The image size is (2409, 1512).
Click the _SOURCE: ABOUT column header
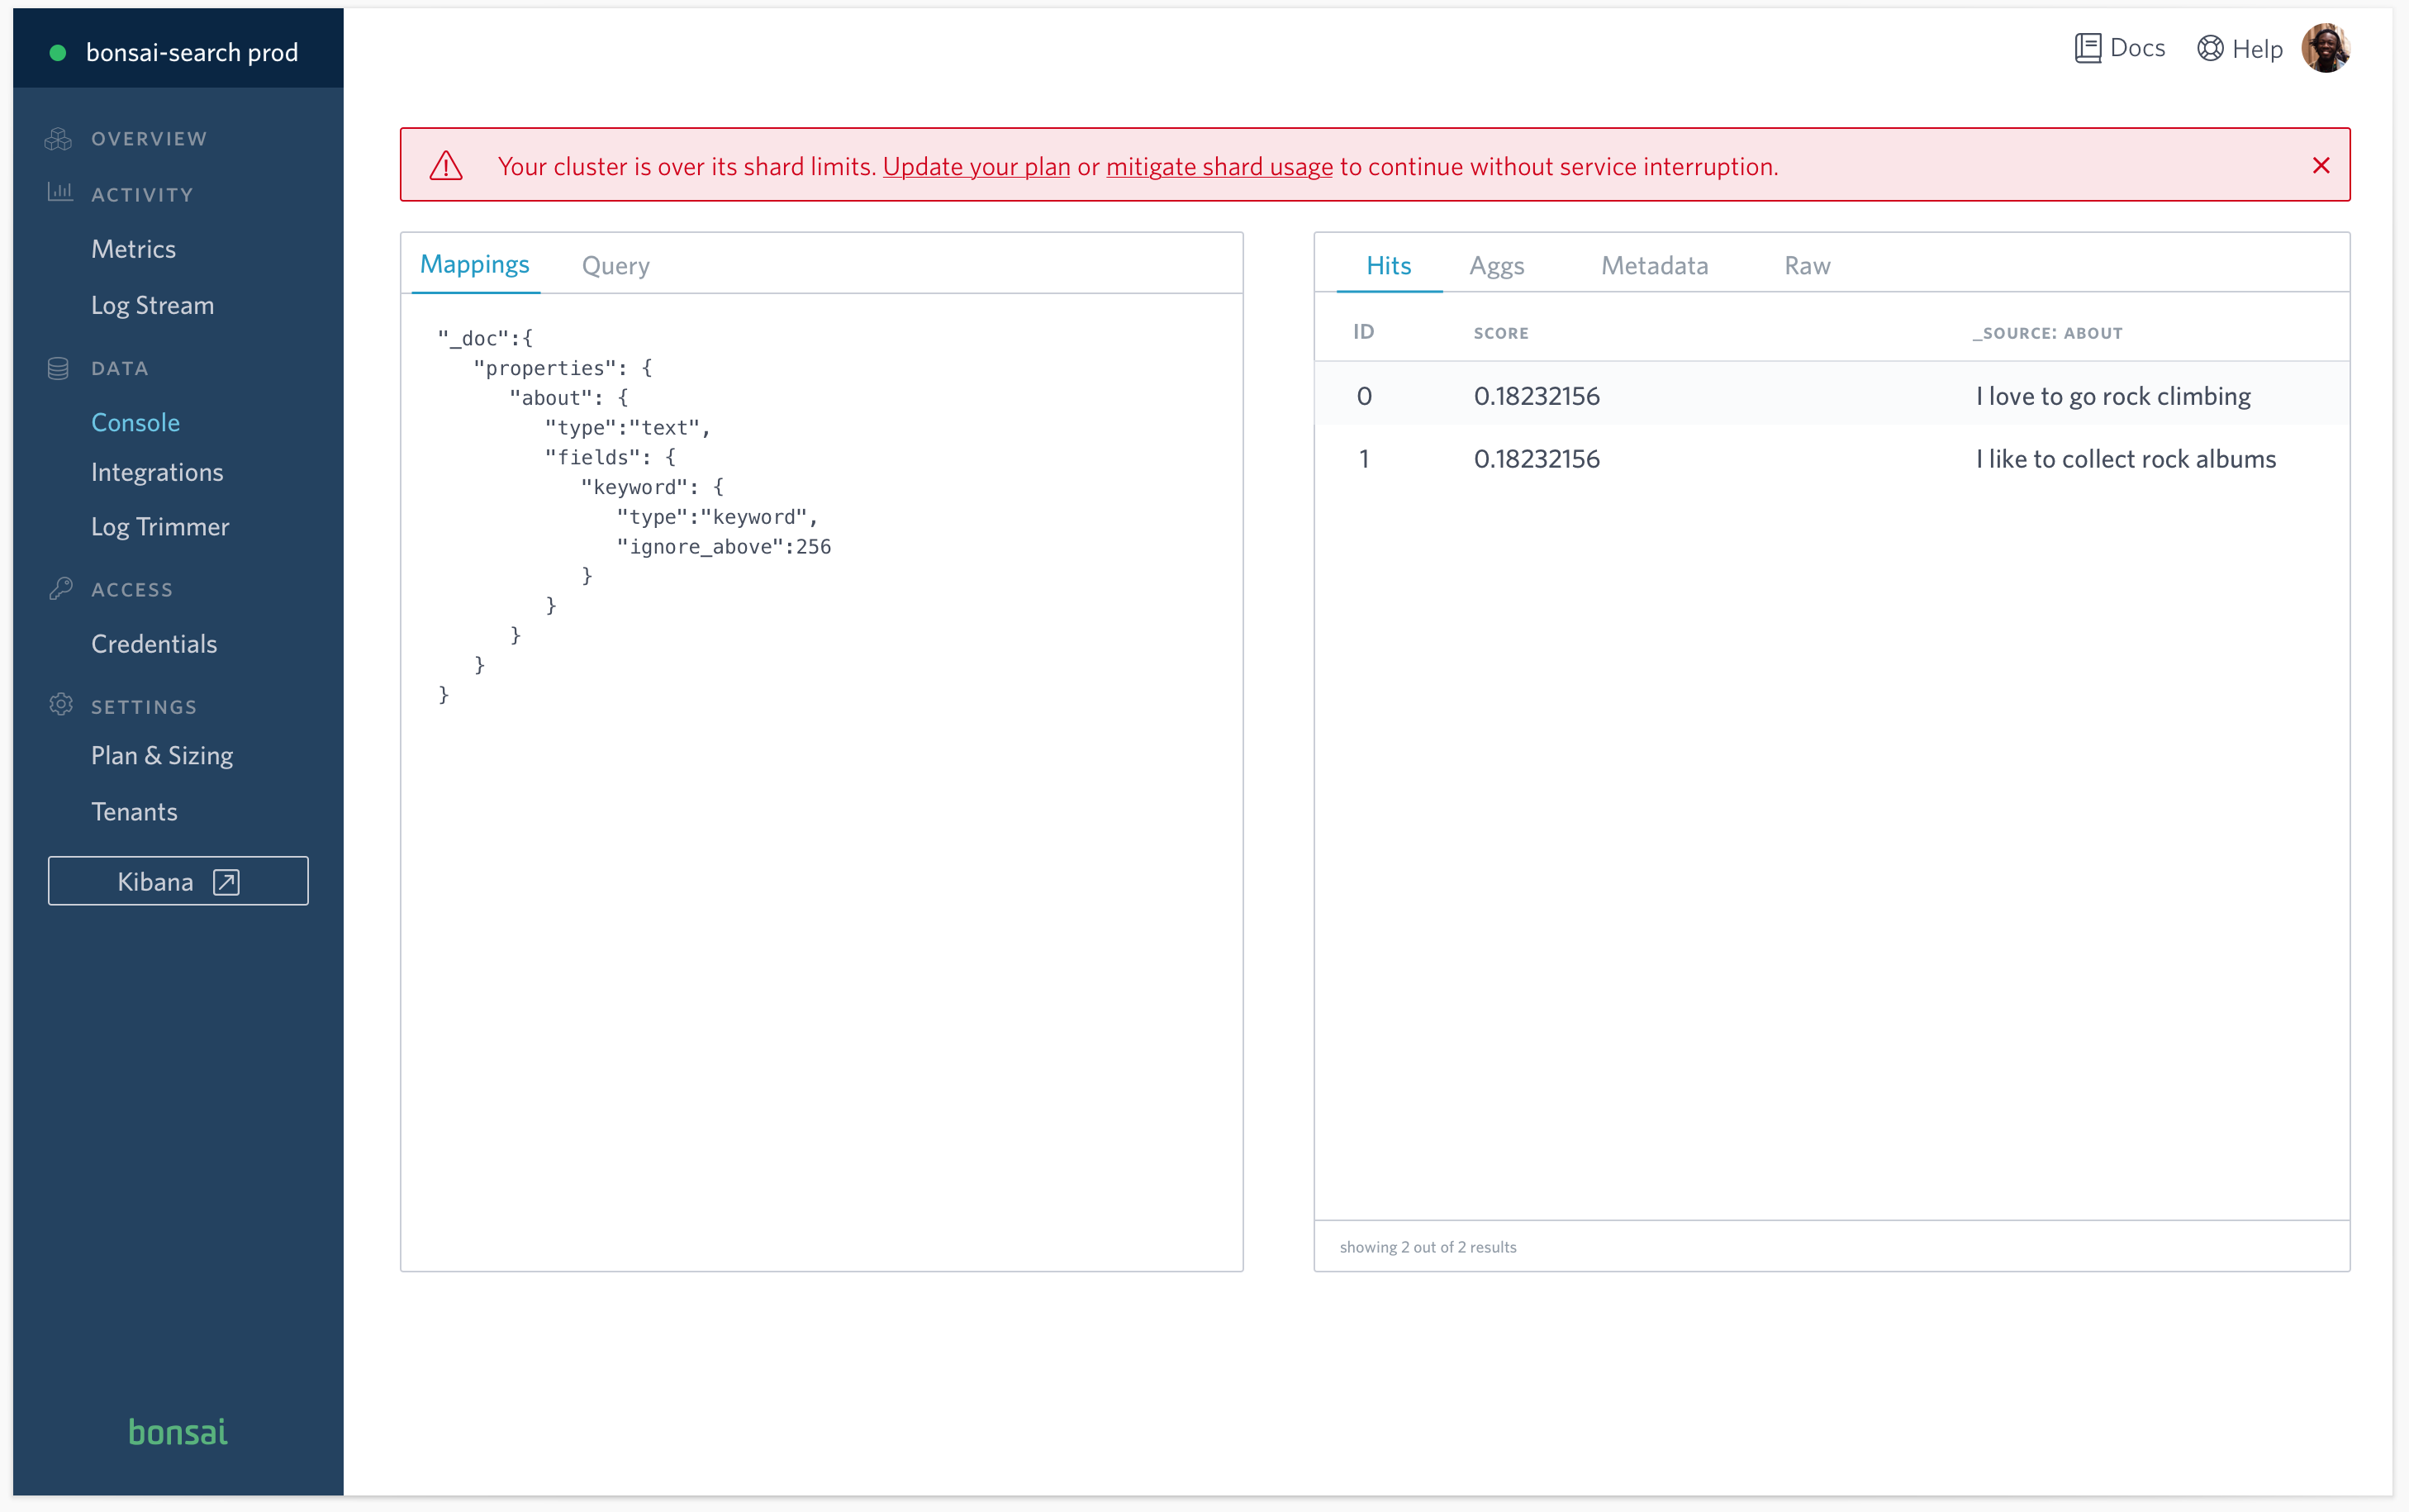(x=2047, y=333)
